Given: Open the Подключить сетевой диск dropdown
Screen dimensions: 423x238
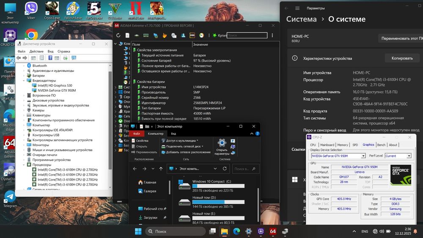Looking at the screenshot, I should (182, 146).
